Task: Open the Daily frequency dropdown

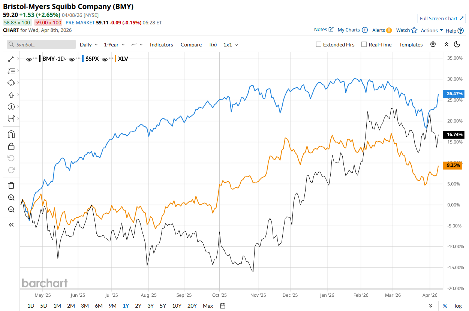Action: tap(88, 45)
